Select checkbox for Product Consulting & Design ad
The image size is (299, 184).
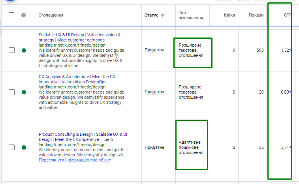pyautogui.click(x=11, y=147)
